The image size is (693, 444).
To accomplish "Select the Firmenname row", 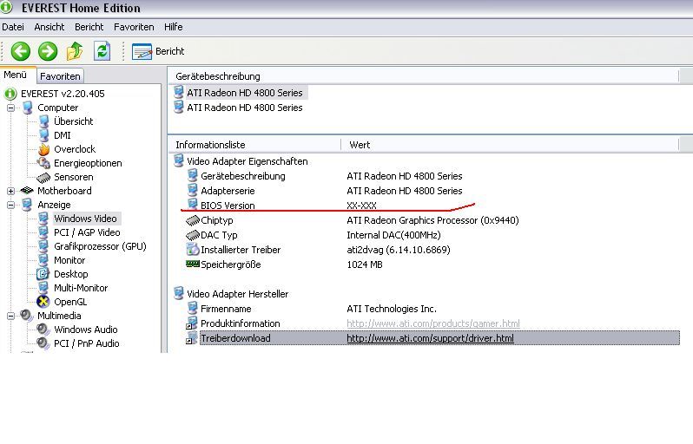I will click(x=226, y=309).
